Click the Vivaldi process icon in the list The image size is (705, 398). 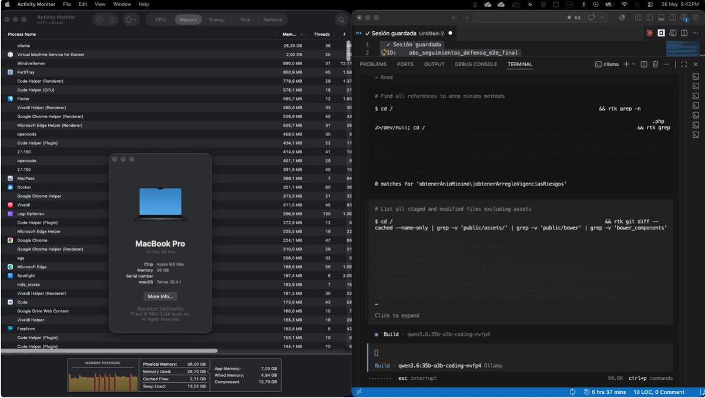point(10,205)
